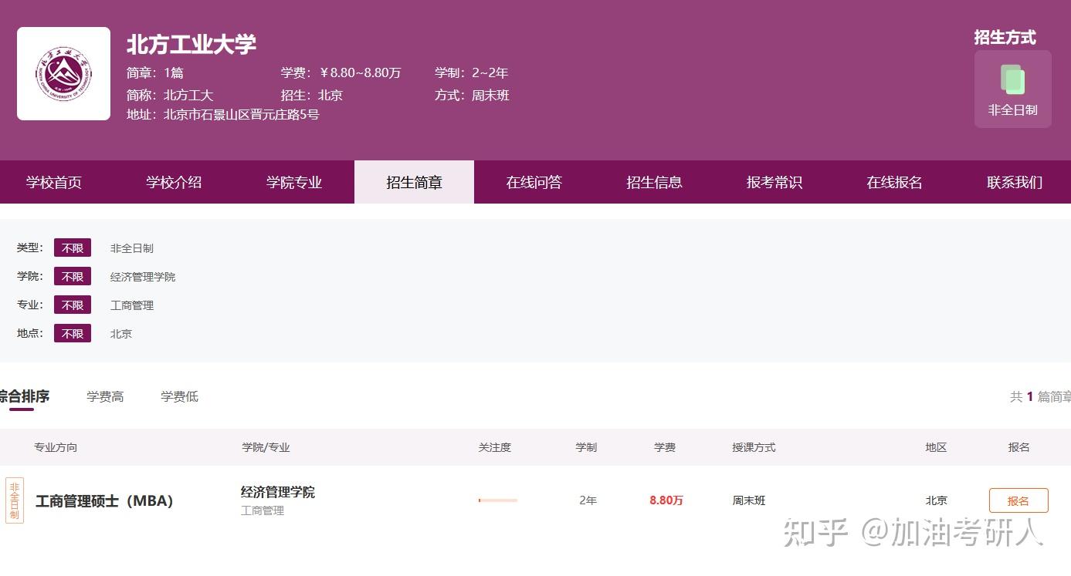
Task: Sort by 综合排序
Action: click(x=24, y=396)
